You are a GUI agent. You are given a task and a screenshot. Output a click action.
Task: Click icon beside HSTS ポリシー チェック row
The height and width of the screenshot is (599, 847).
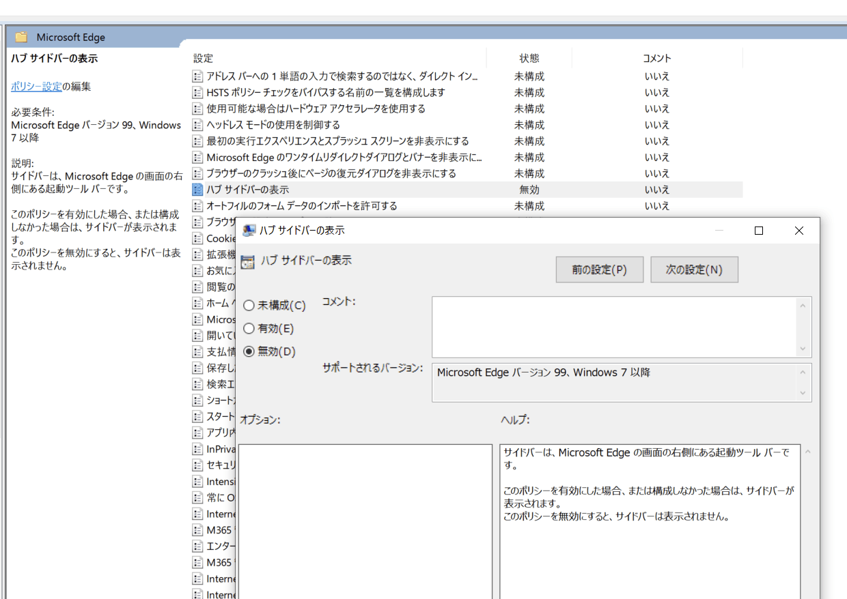click(198, 92)
